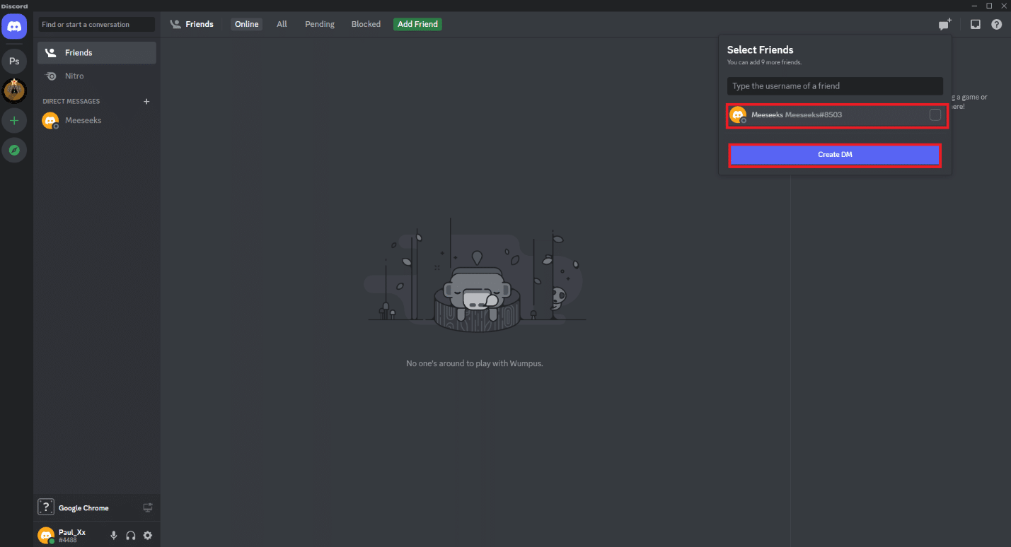
Task: Click the Add Friend button
Action: [417, 24]
